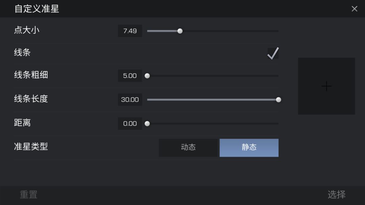365x205 pixels.
Task: Click the middle of the 线条粗细 track
Action: [213, 76]
